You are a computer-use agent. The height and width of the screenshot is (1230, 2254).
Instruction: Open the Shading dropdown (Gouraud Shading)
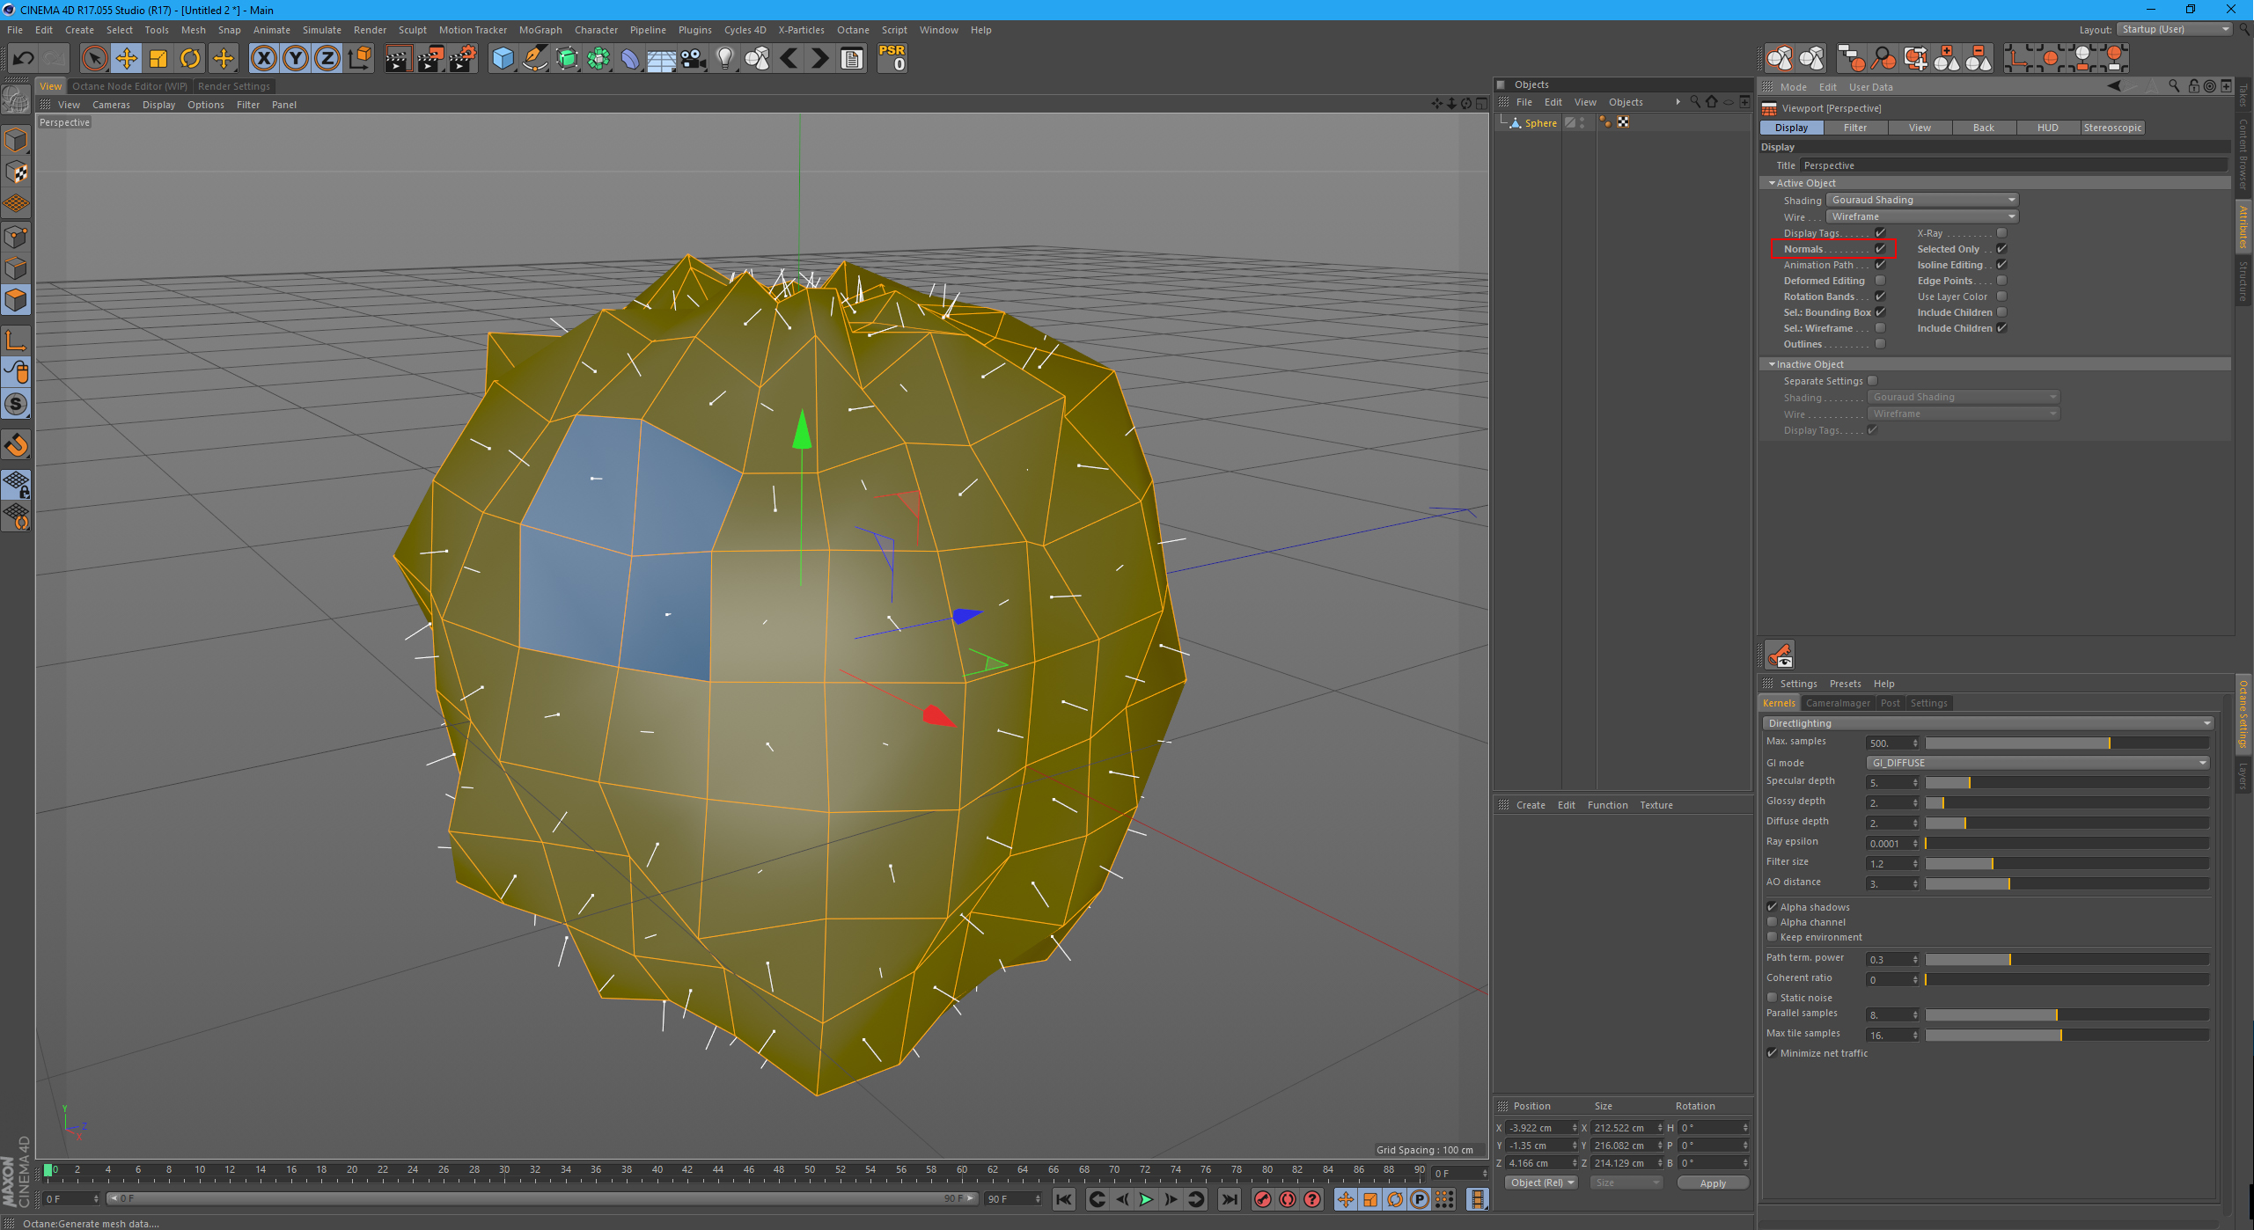[x=1922, y=200]
